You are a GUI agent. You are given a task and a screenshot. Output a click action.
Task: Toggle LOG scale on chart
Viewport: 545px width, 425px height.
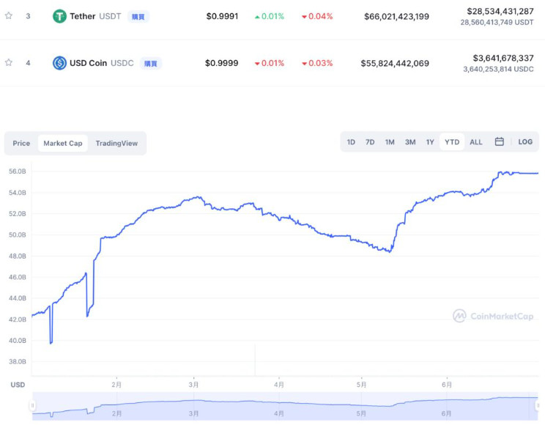(x=525, y=142)
